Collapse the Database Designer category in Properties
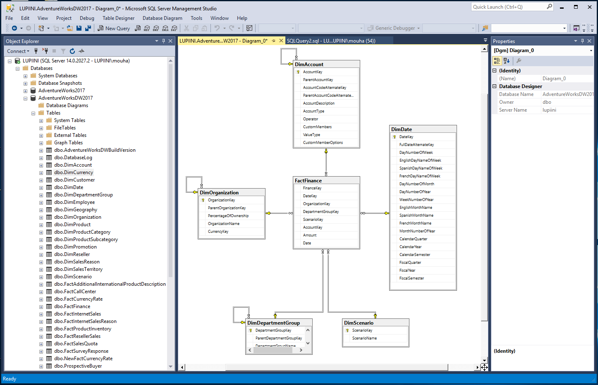Viewport: 598px width, 385px height. coord(494,86)
